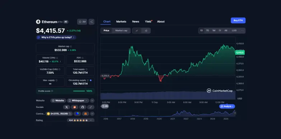The height and width of the screenshot is (139, 281).
Task: Copy the contract address 0x2170...f933f8
Action: pos(70,114)
